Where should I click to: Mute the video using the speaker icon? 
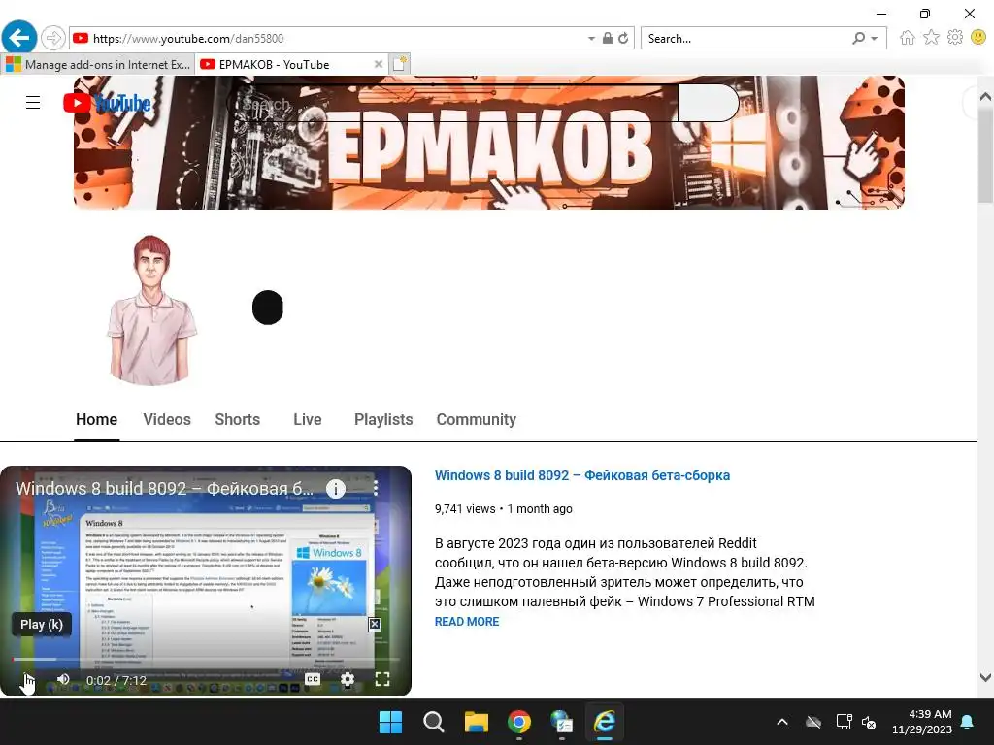point(63,679)
